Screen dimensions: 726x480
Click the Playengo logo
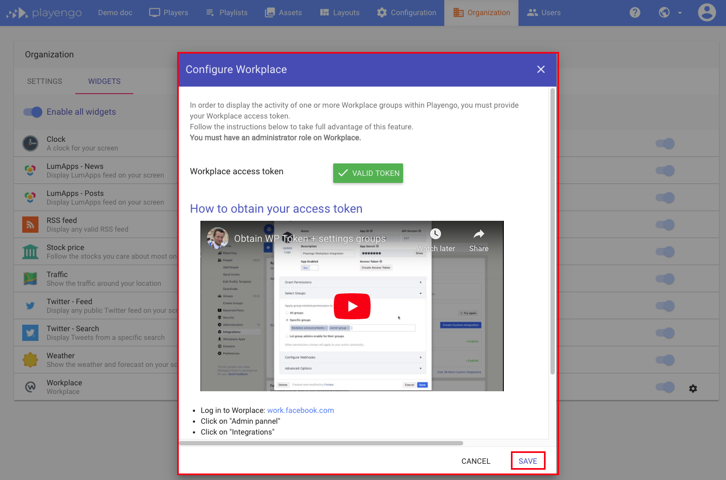click(44, 12)
